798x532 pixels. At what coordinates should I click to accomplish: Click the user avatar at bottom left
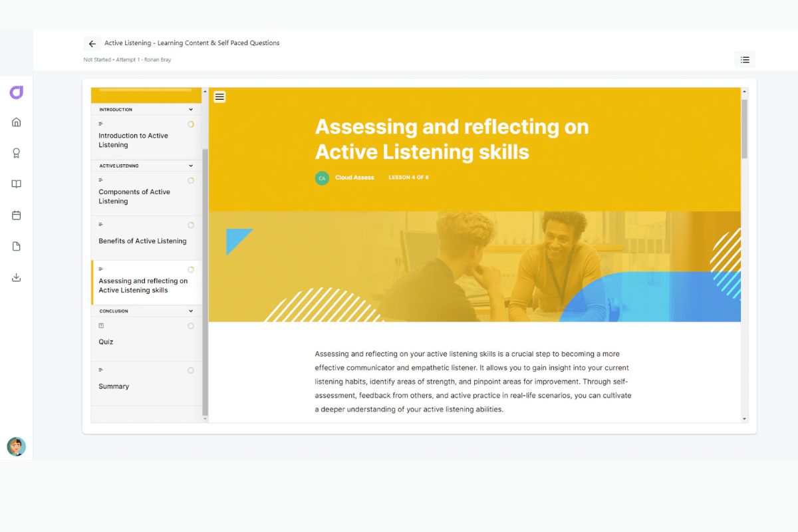[16, 446]
